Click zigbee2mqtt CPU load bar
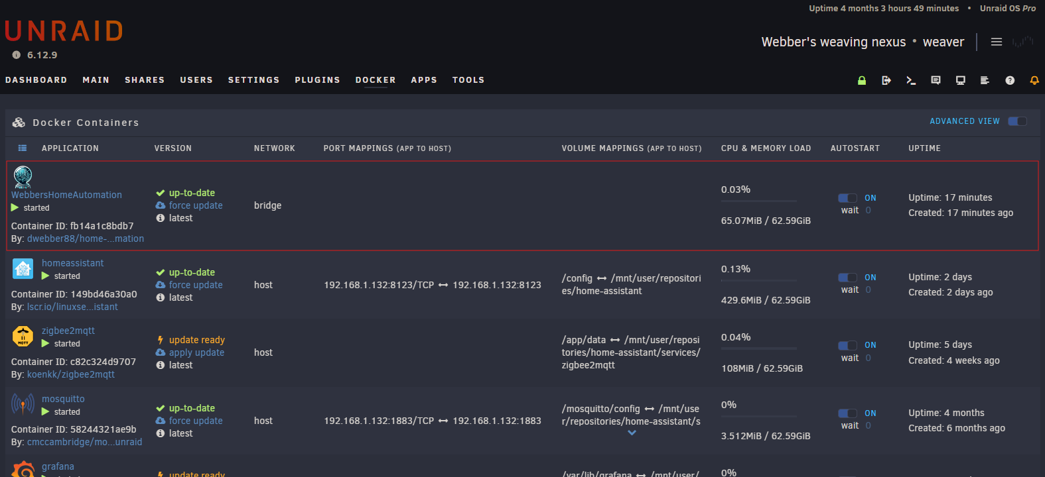Image resolution: width=1045 pixels, height=477 pixels. (x=759, y=348)
